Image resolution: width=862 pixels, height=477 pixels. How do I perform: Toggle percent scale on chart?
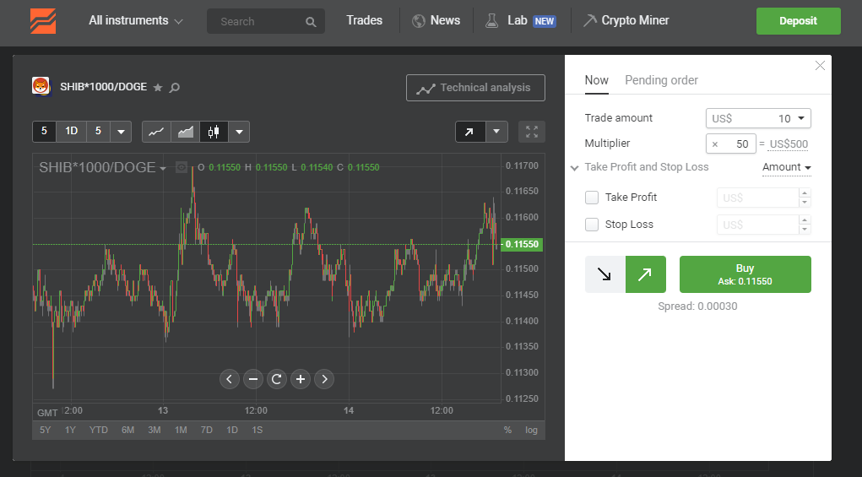pos(507,430)
